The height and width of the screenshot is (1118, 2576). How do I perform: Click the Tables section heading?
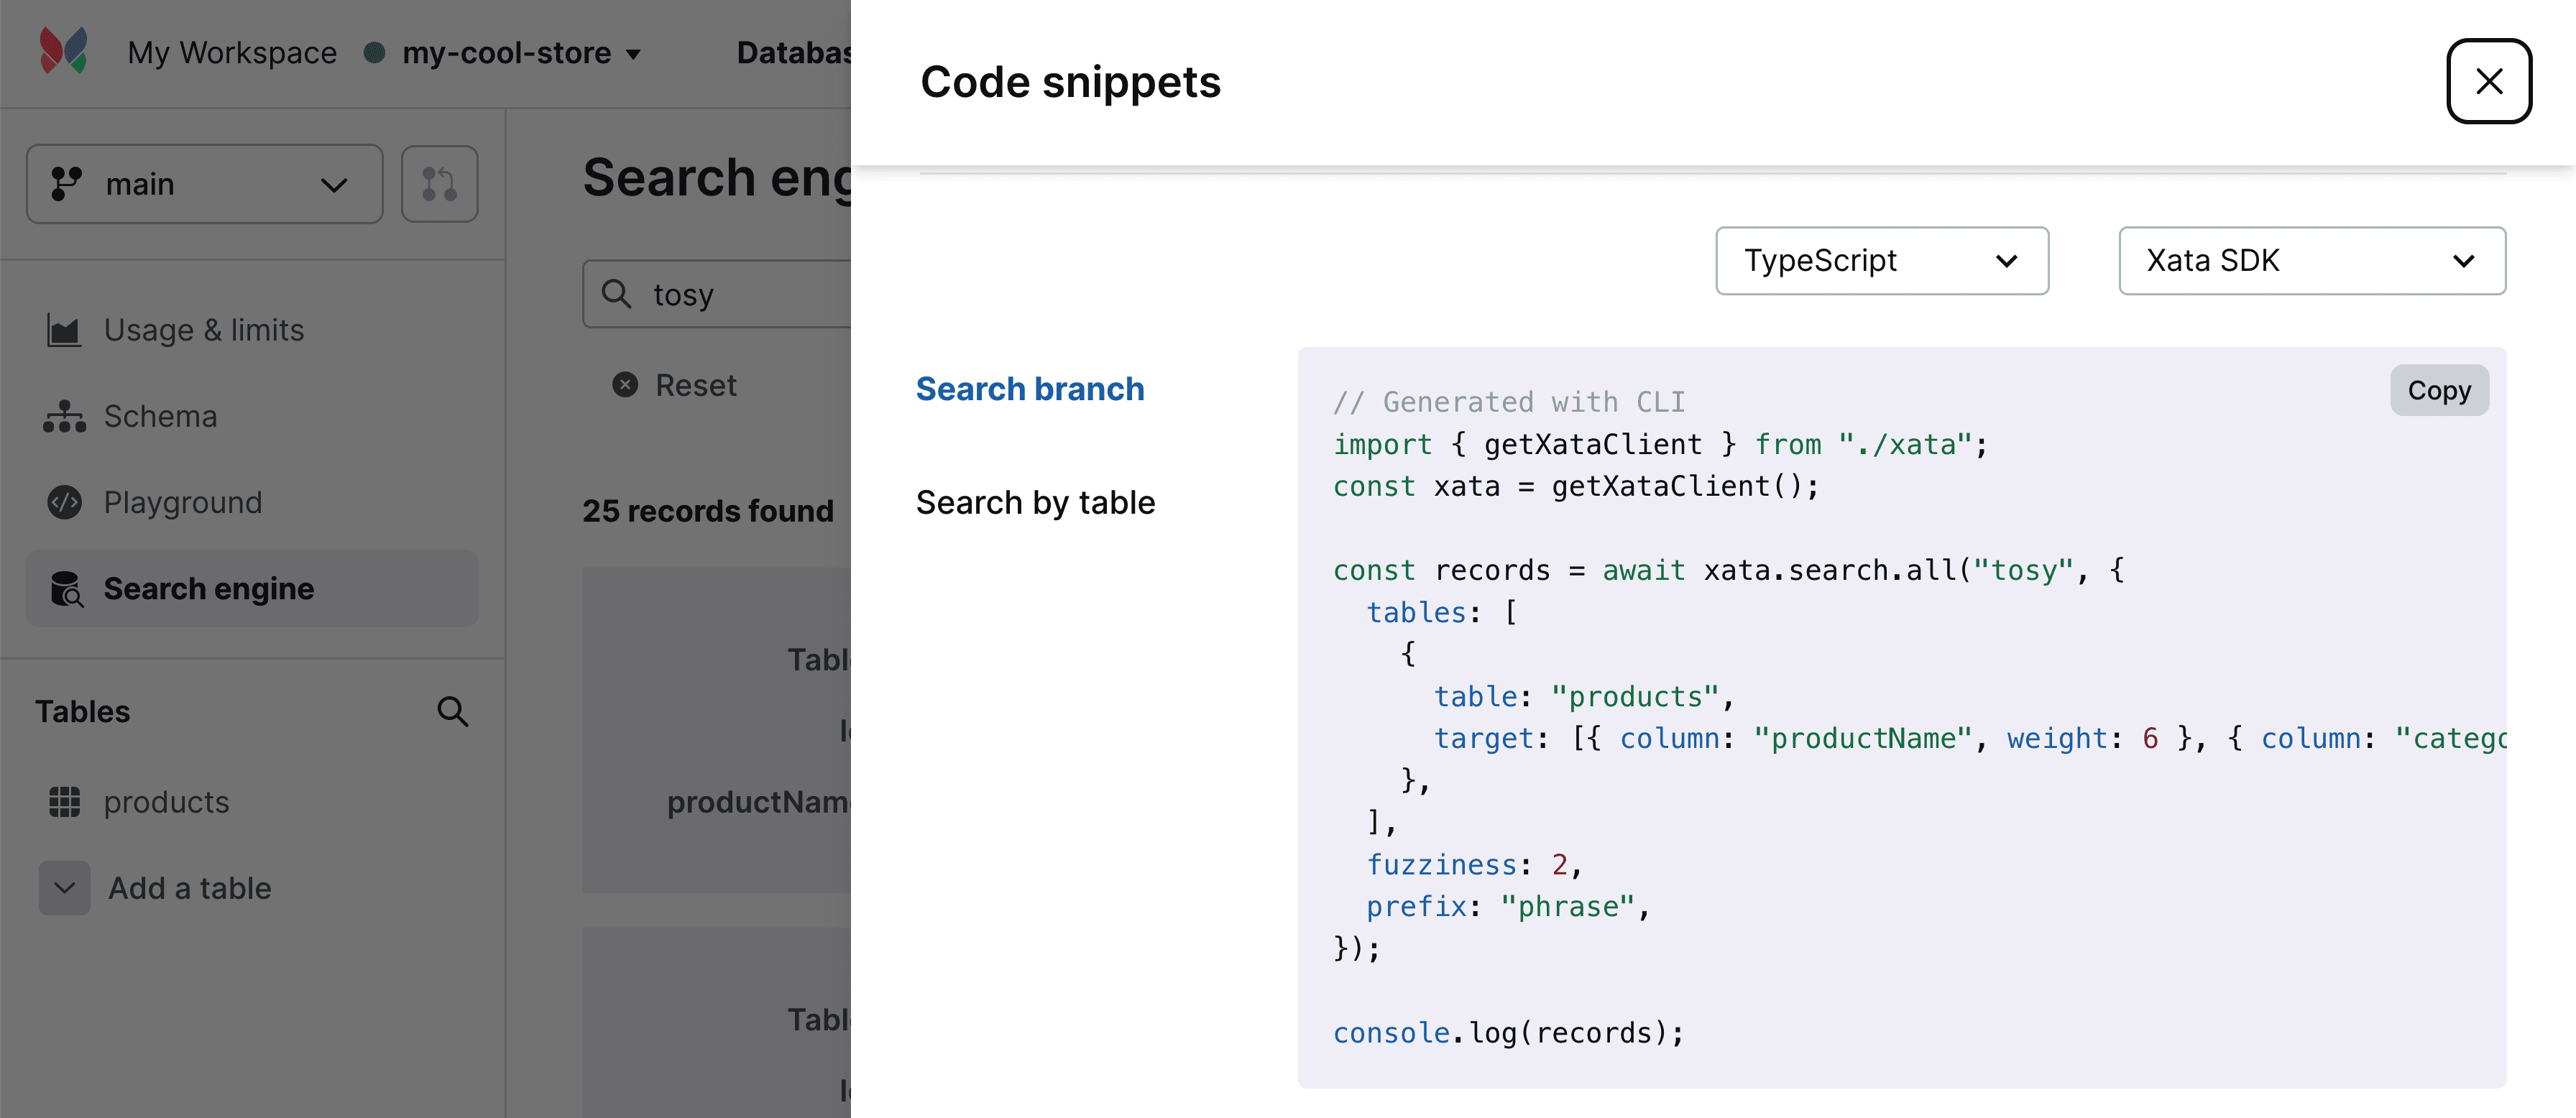83,711
